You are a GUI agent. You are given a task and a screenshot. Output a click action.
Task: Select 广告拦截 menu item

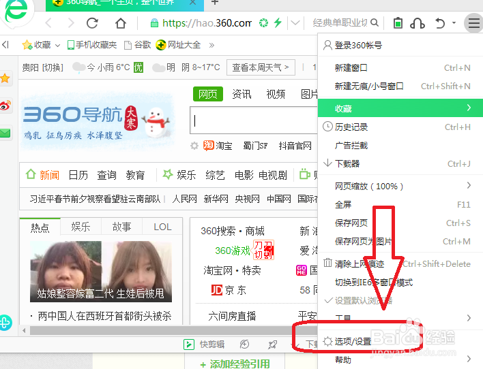pyautogui.click(x=400, y=145)
